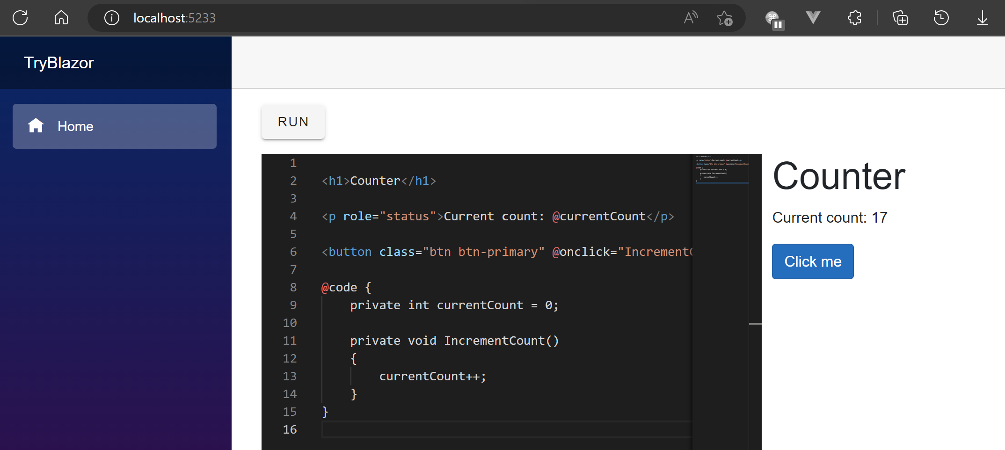Click the TryBlazor heading
The width and height of the screenshot is (1005, 450).
click(x=59, y=62)
